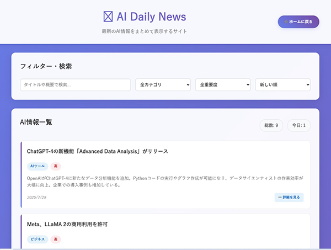Open the 新しい順 sort dropdown
Viewport: 331px width, 250px height.
coord(283,84)
